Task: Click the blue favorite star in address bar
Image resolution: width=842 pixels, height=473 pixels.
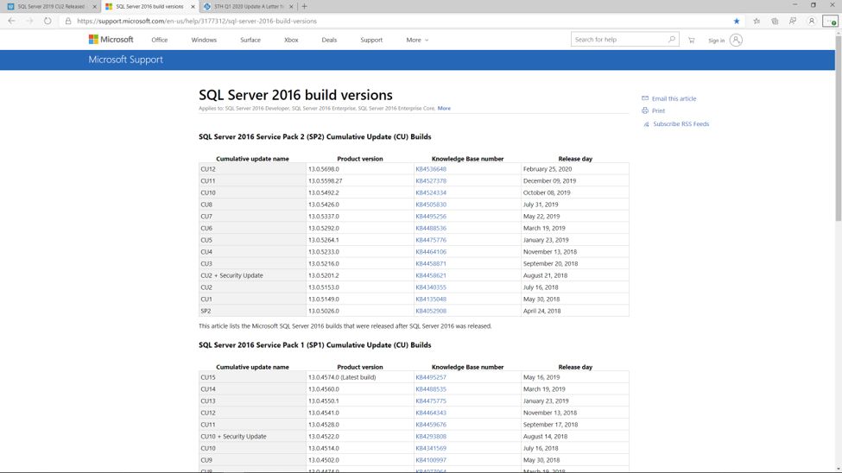Action: pyautogui.click(x=737, y=21)
